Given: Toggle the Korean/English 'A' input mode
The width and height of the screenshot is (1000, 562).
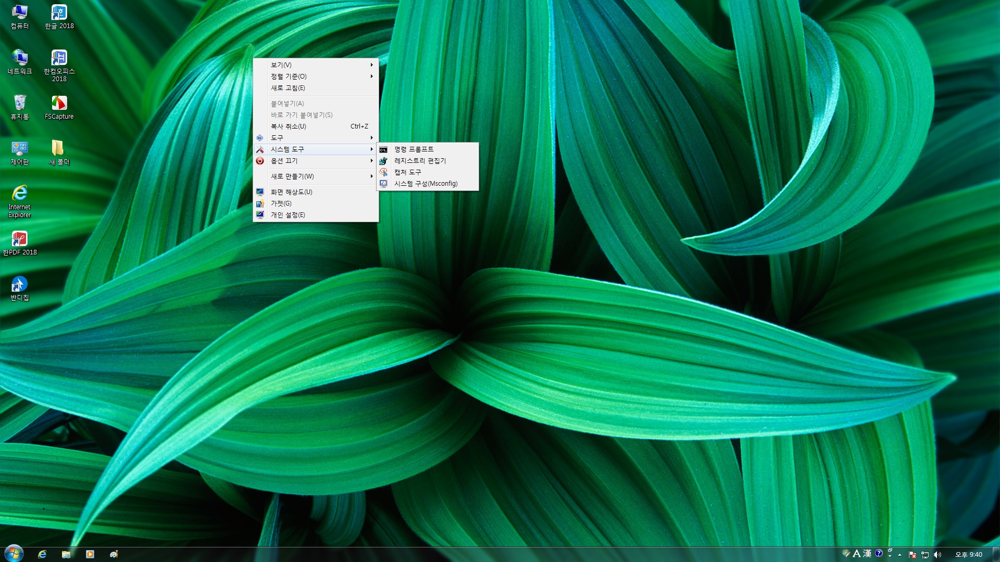Looking at the screenshot, I should (x=856, y=553).
